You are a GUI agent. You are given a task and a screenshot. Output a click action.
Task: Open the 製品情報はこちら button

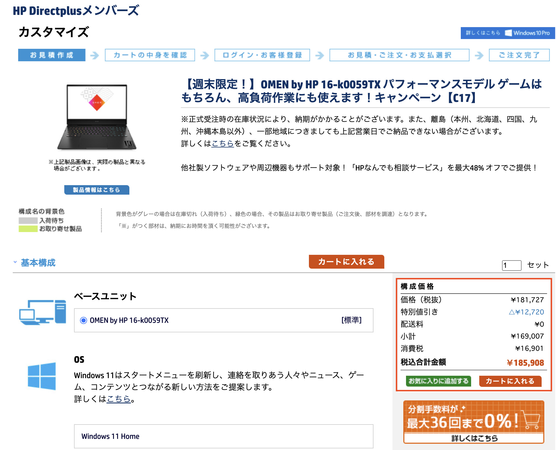click(x=97, y=190)
